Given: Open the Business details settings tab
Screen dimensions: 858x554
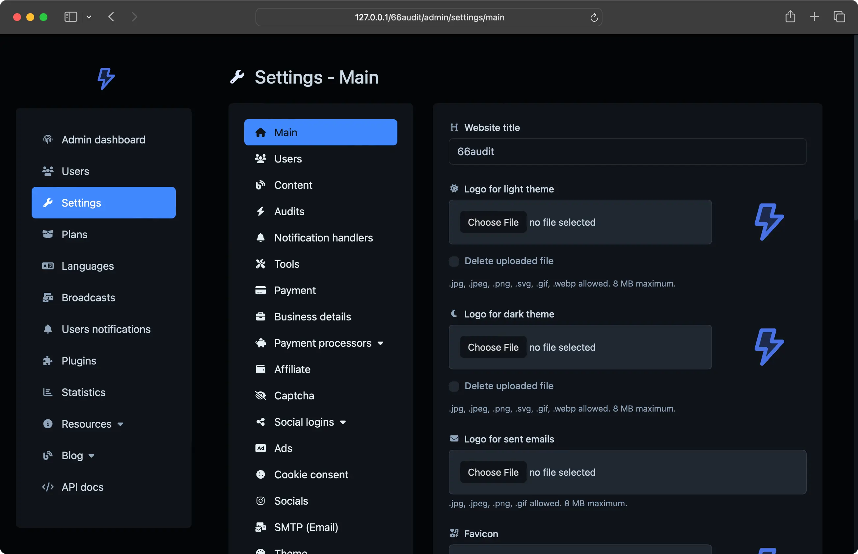Looking at the screenshot, I should tap(312, 316).
